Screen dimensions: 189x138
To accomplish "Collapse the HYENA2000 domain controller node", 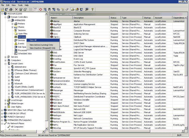I will (9, 20).
